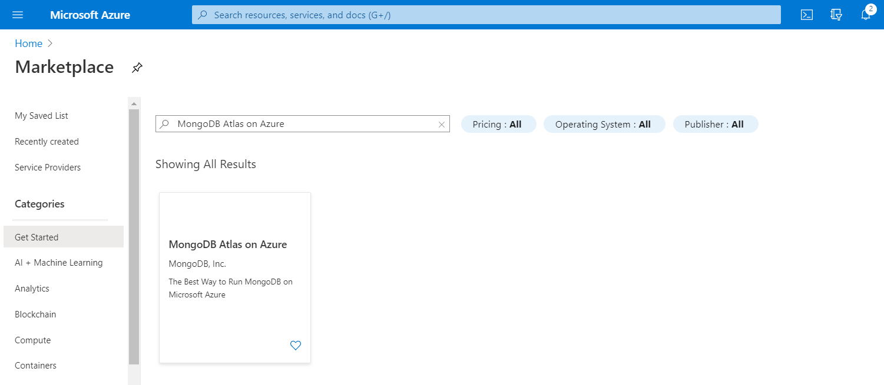Click the sidebar scrollbar thumb
This screenshot has height=385, width=884.
point(134,237)
